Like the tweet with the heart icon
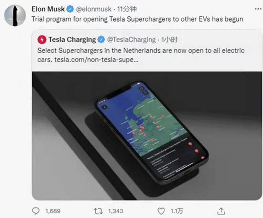263x218 pixels. [161, 211]
